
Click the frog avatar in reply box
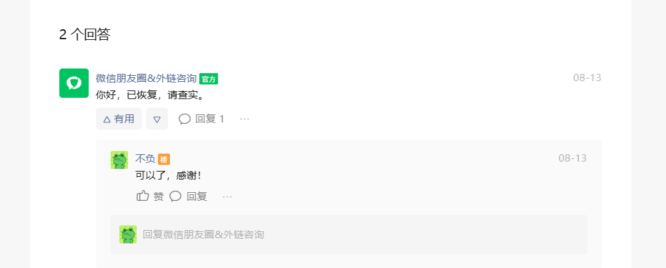128,235
